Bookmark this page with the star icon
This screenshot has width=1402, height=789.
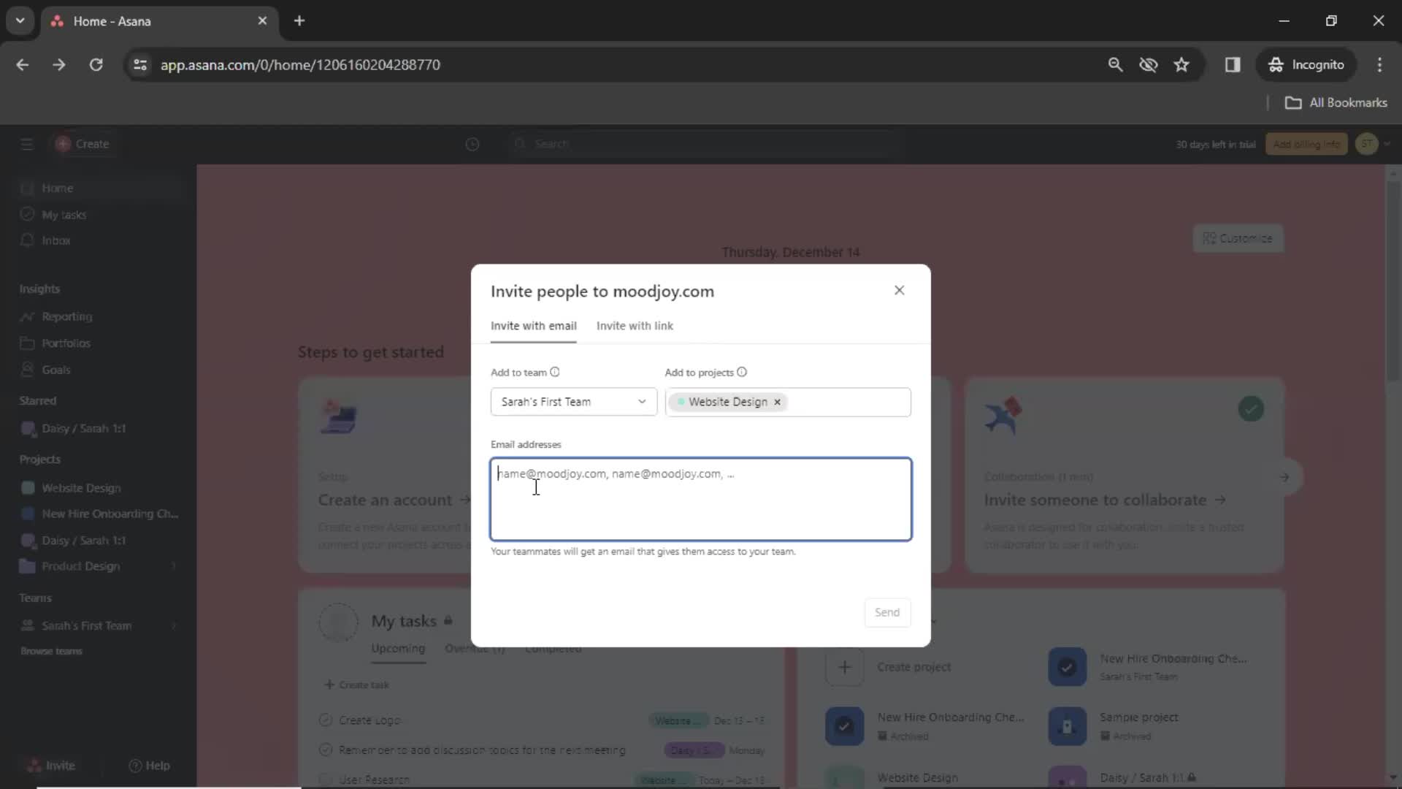[1181, 64]
